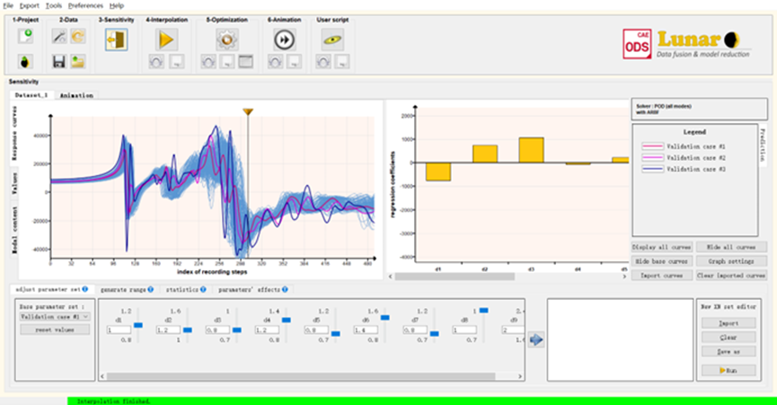This screenshot has height=405, width=777.
Task: Click the gauge icon under 6-Animation
Action: click(x=276, y=62)
